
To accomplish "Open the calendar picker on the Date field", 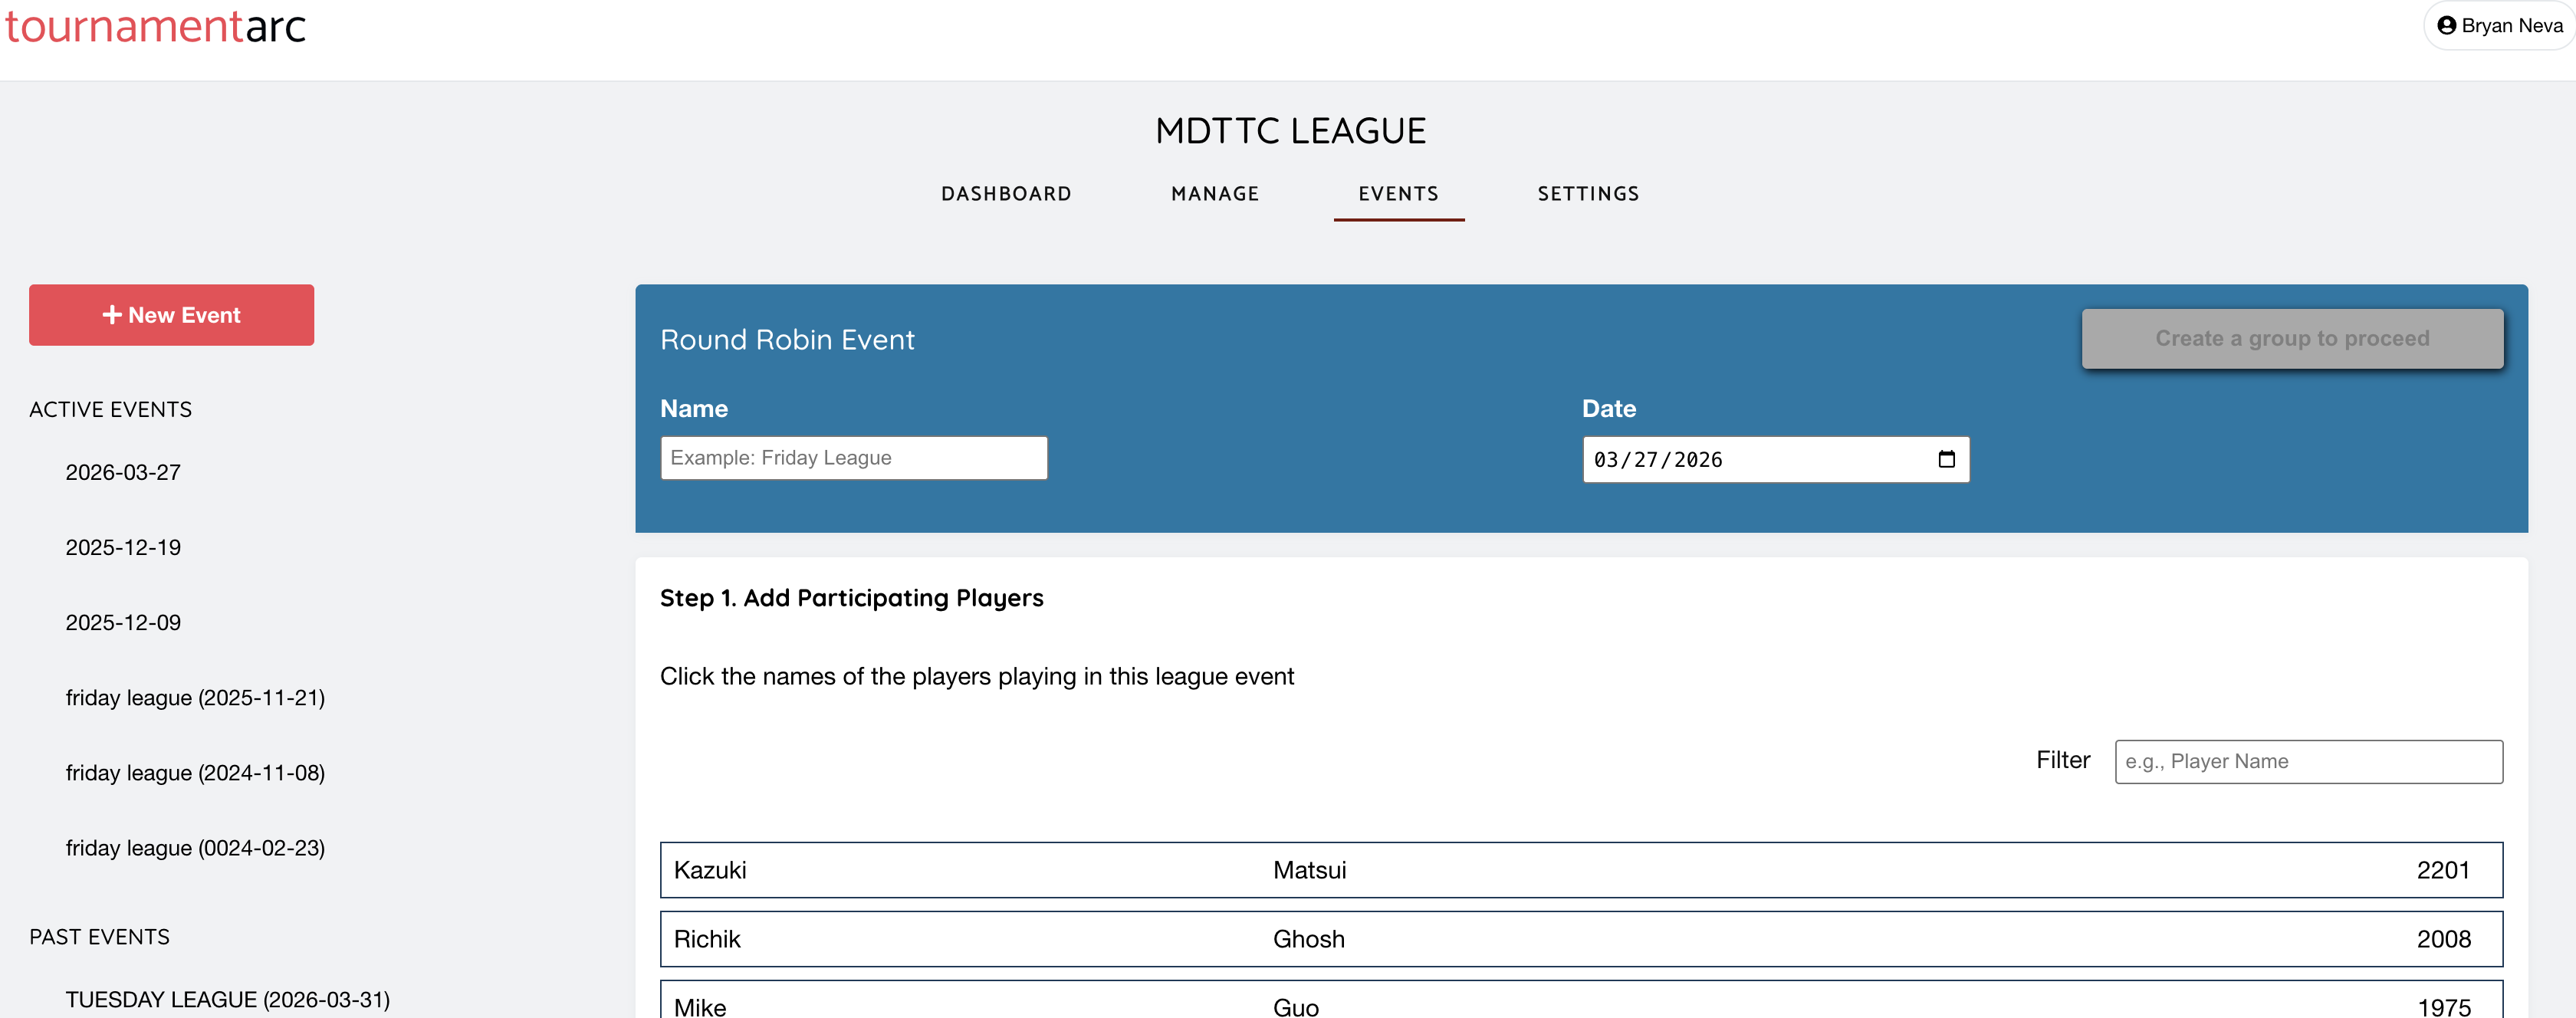I will coord(1946,459).
